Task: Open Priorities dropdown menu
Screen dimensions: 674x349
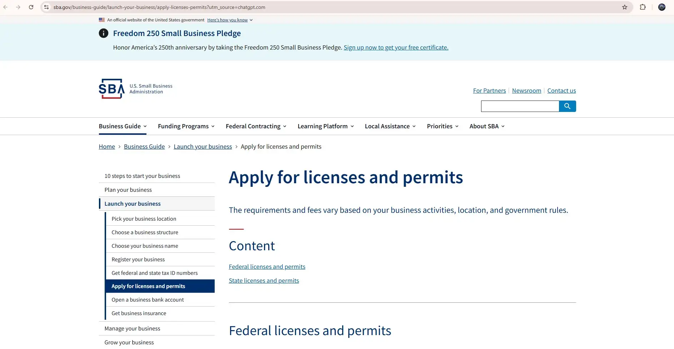Action: 443,126
